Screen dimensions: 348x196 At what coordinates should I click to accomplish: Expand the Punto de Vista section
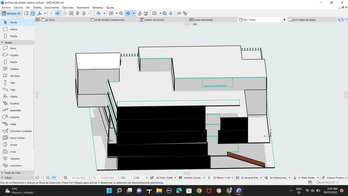(x=12, y=173)
